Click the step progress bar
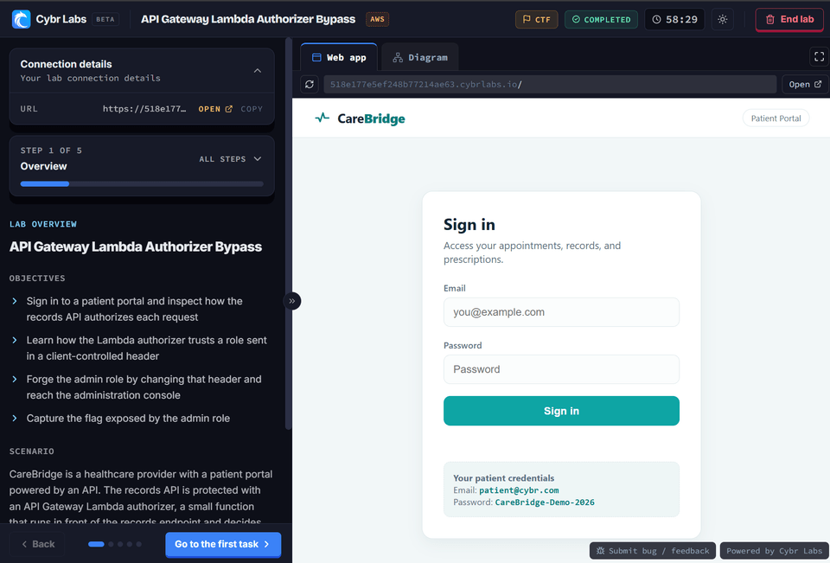Image resolution: width=830 pixels, height=563 pixels. click(x=142, y=184)
